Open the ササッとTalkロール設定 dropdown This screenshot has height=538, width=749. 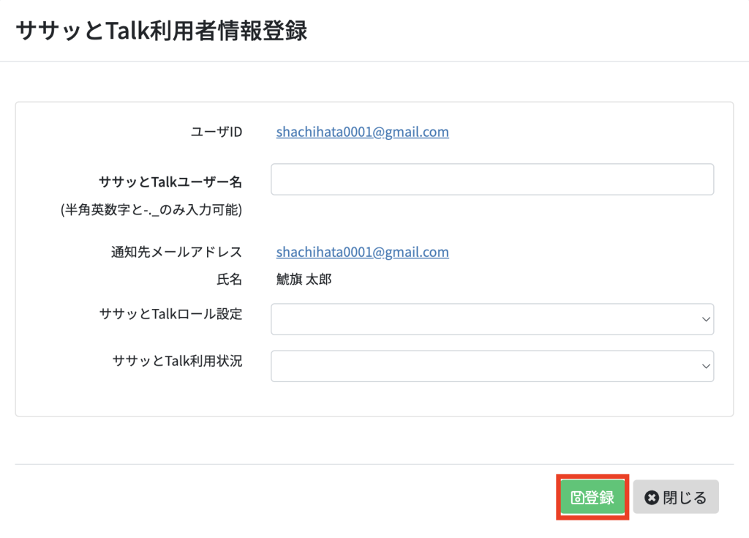492,319
